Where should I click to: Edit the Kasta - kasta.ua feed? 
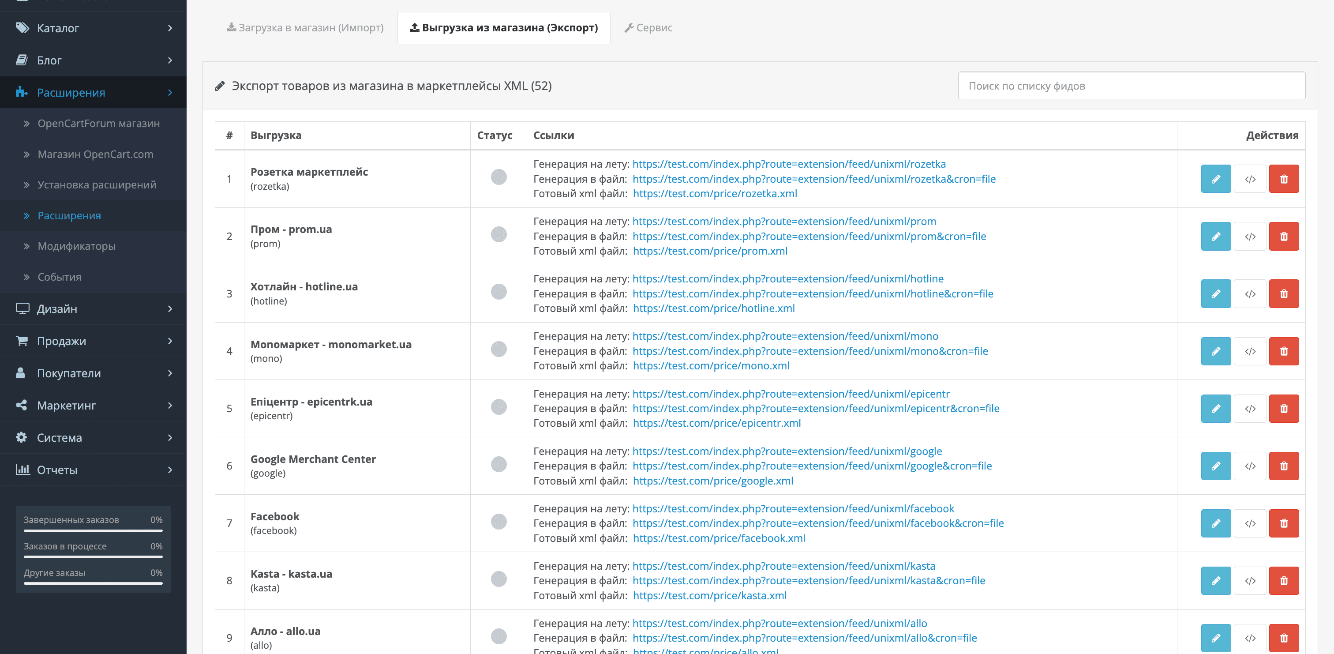tap(1215, 580)
